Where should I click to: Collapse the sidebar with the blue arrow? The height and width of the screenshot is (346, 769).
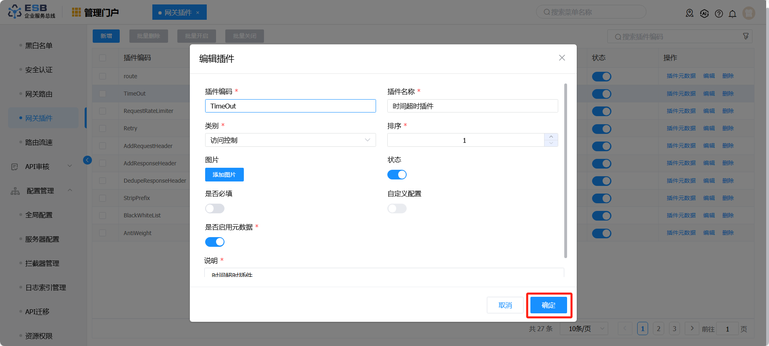tap(87, 160)
